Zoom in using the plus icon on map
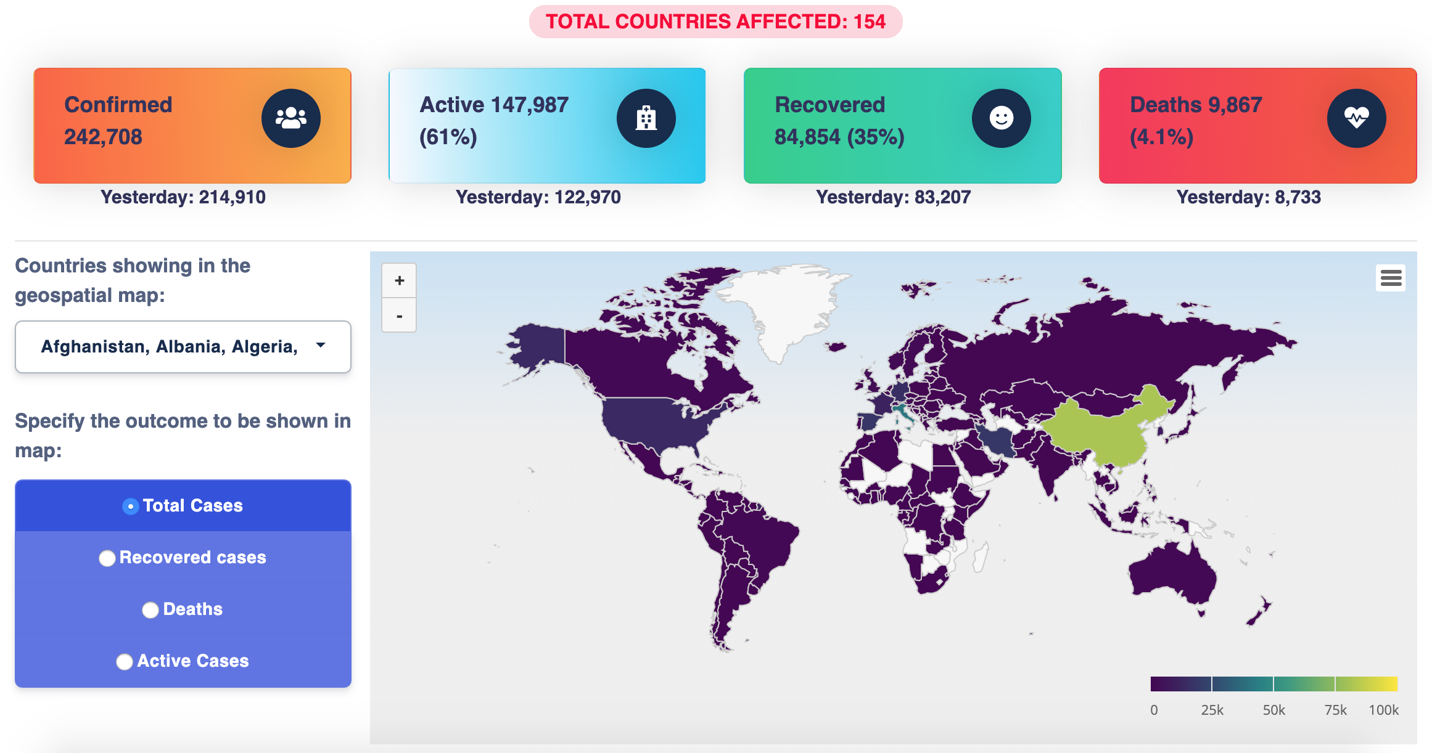The image size is (1432, 753). [399, 280]
